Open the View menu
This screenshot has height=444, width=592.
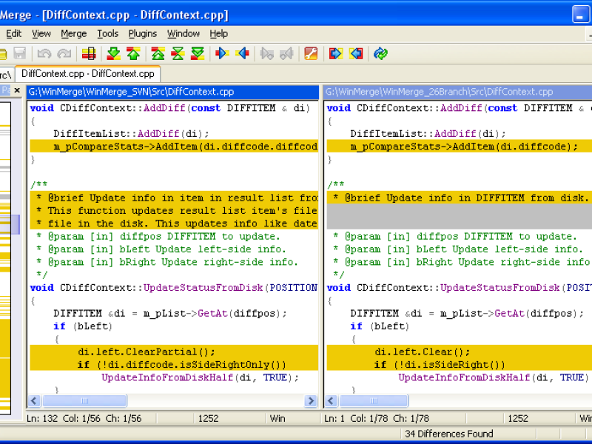tap(41, 33)
